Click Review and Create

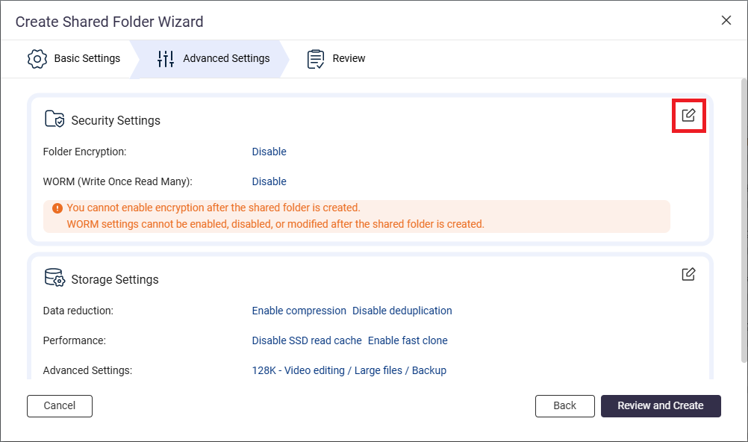coord(660,405)
